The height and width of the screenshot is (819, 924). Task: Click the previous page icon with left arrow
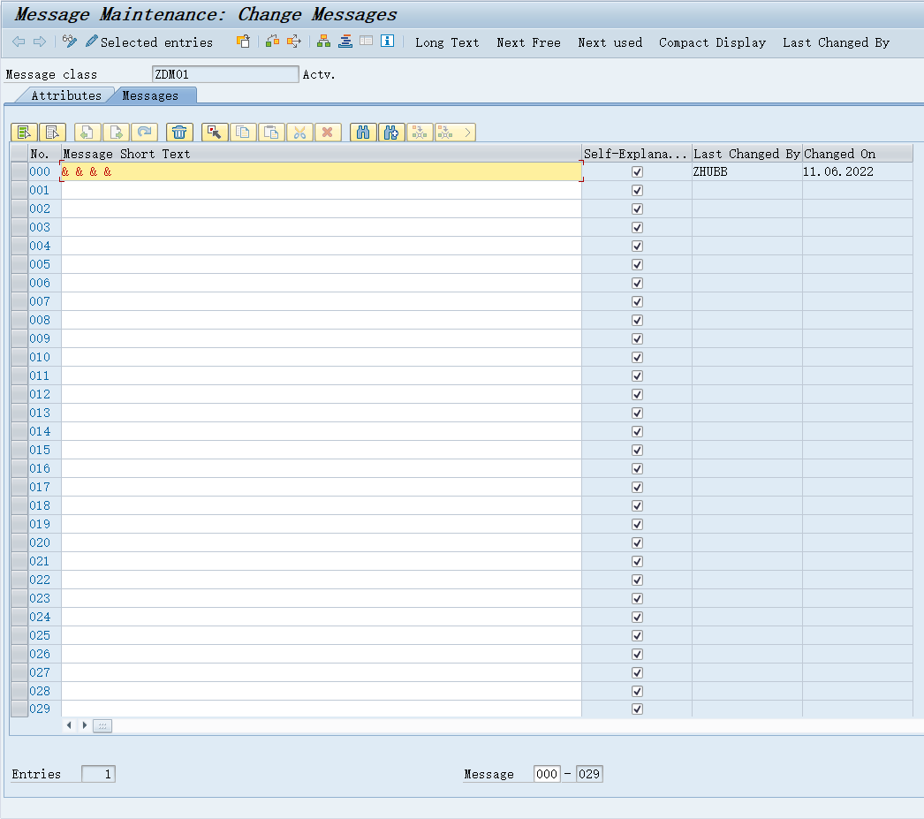point(87,133)
